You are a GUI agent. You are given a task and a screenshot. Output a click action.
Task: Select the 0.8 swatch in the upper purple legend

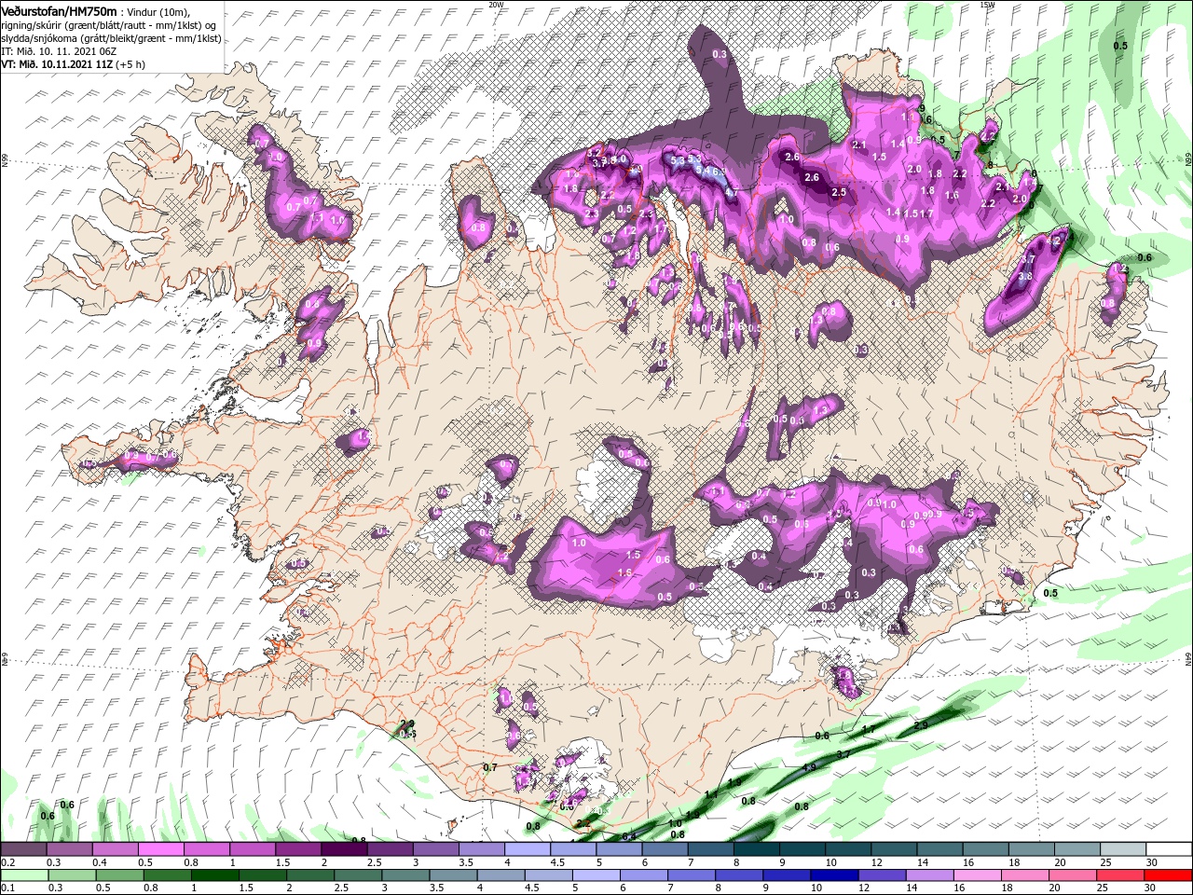(x=206, y=849)
